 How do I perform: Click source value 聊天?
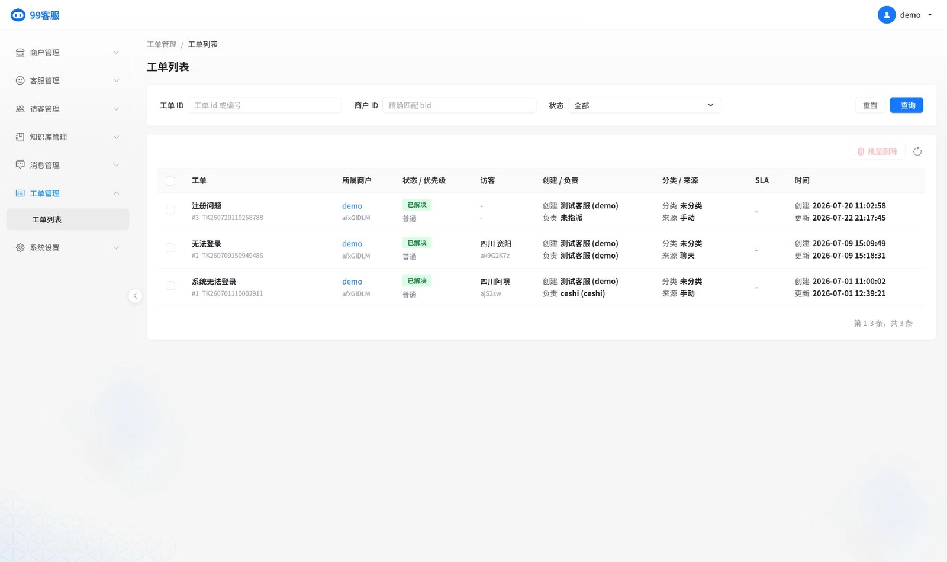687,256
